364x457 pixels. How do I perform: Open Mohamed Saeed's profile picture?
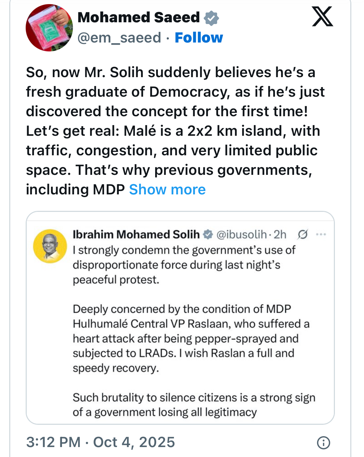pyautogui.click(x=49, y=28)
